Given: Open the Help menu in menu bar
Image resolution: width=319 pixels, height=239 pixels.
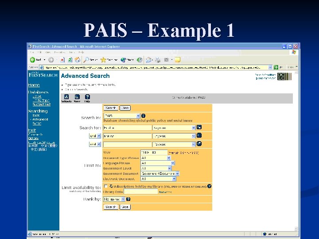Looking at the screenshot, I should 81,52.
